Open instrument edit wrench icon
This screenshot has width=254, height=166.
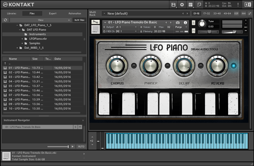click(x=95, y=22)
